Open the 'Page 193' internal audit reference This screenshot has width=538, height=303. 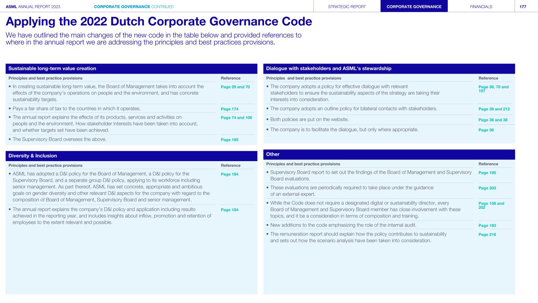click(487, 225)
